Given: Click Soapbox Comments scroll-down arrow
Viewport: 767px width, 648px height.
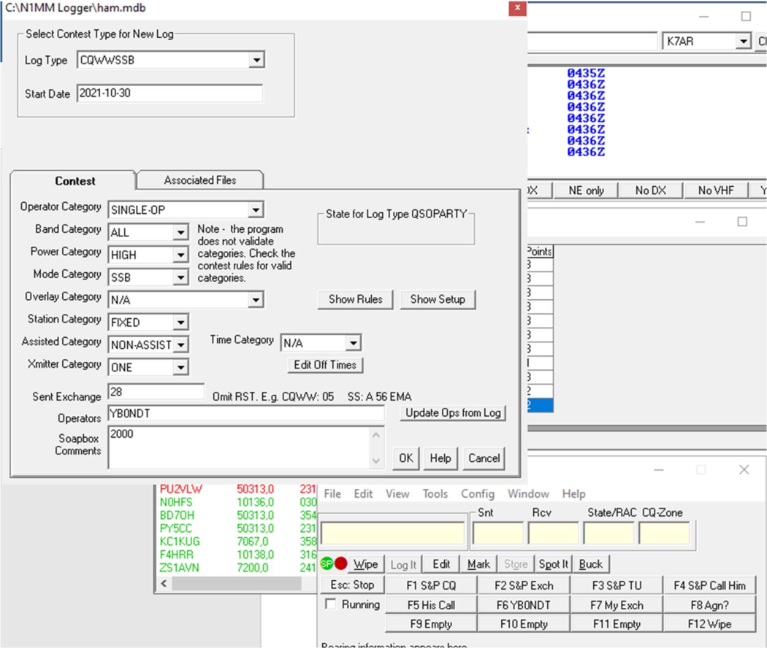Looking at the screenshot, I should (x=376, y=460).
